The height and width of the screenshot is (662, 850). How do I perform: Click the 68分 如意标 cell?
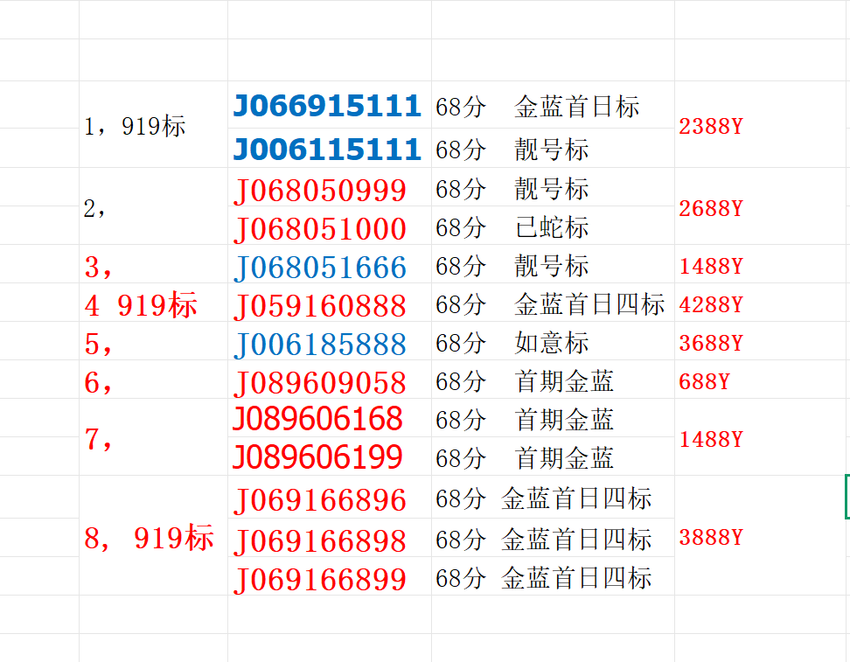coord(513,344)
